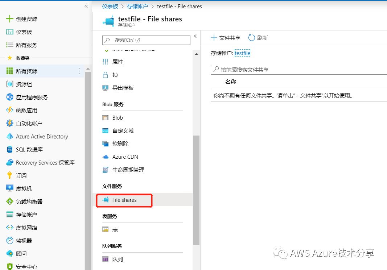Click the 名称 column header

(231, 82)
